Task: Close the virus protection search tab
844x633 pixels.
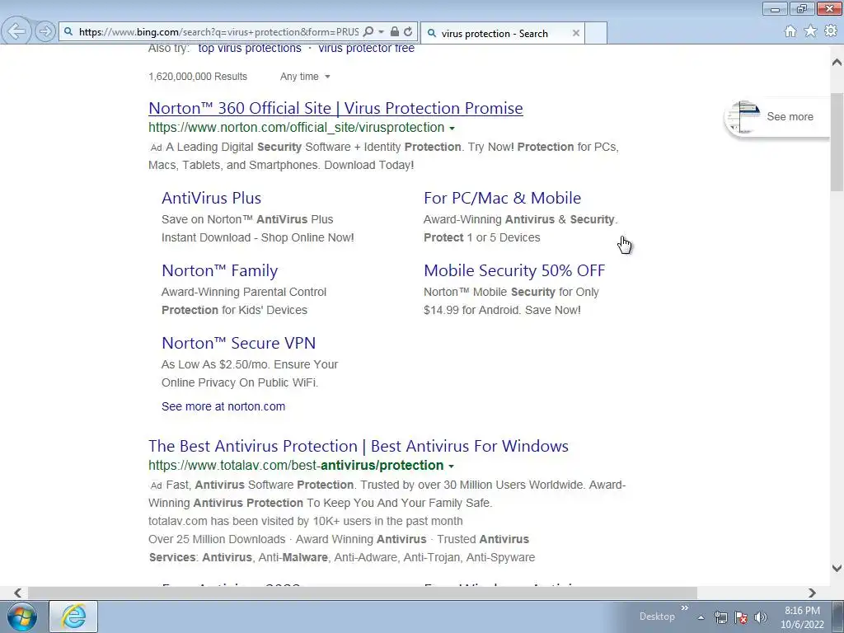Action: click(576, 33)
